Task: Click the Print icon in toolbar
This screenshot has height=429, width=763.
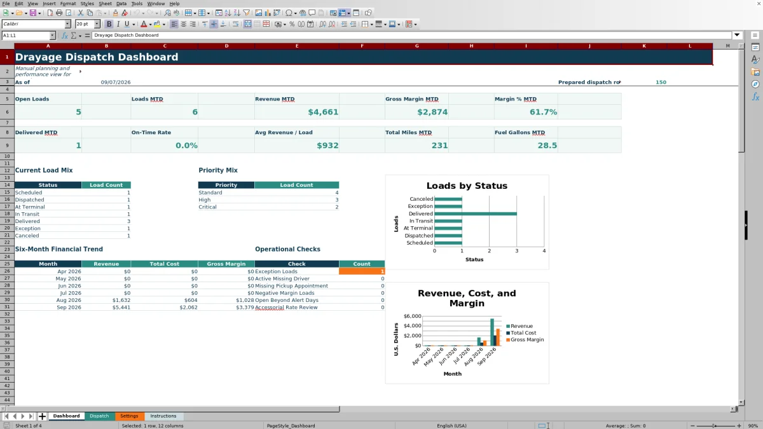Action: (59, 13)
